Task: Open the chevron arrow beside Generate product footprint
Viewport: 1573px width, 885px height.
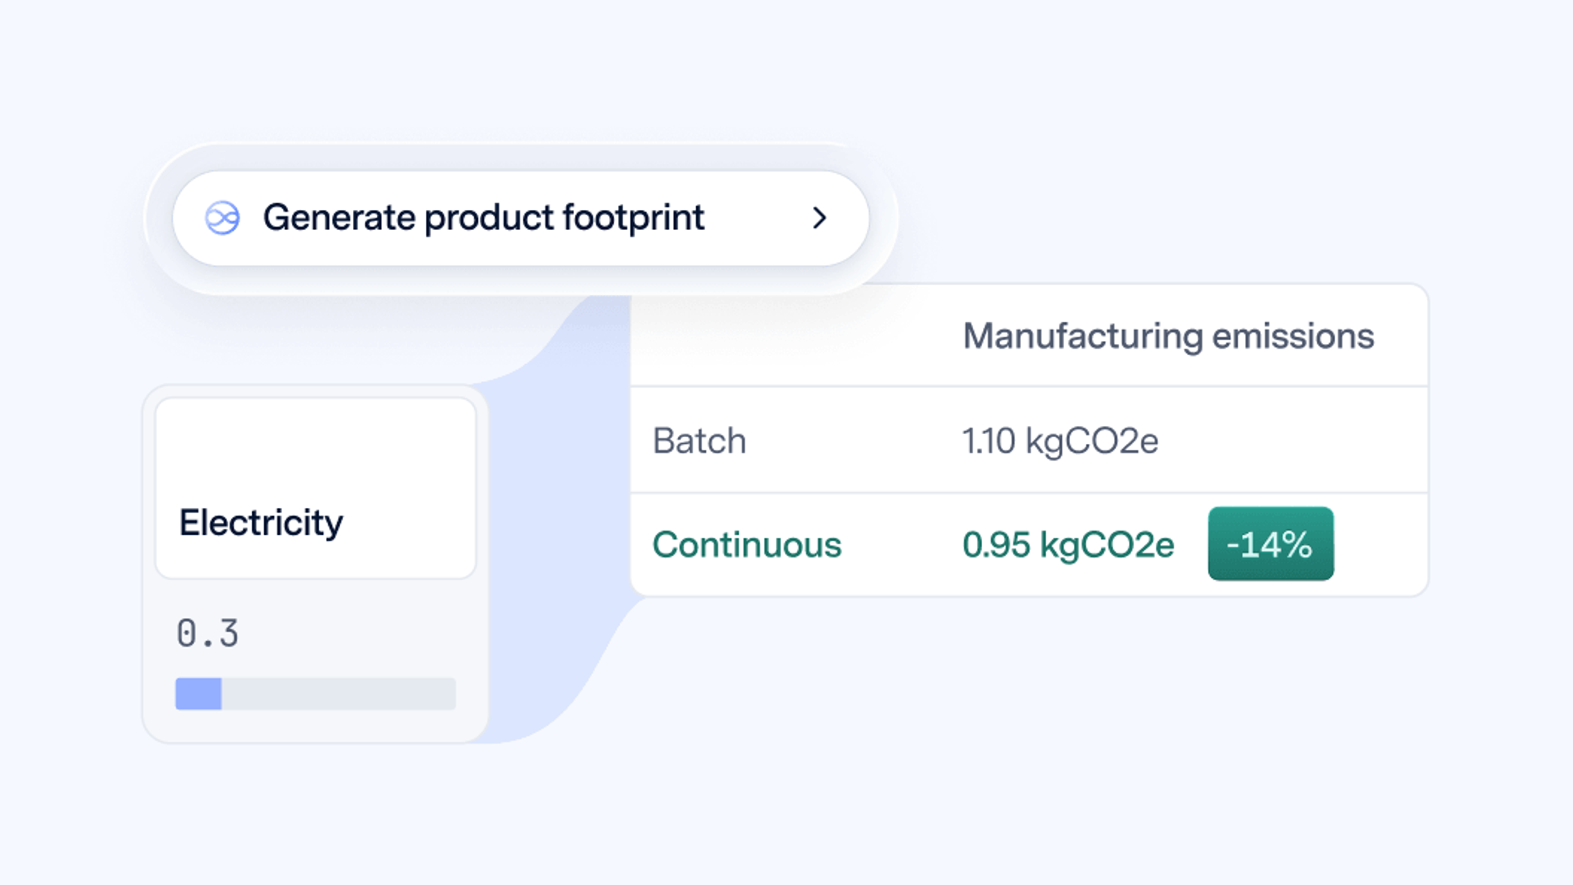Action: tap(819, 218)
